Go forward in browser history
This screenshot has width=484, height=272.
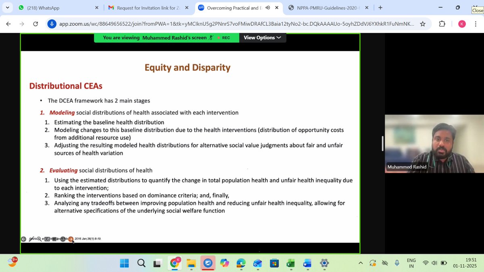(x=22, y=24)
